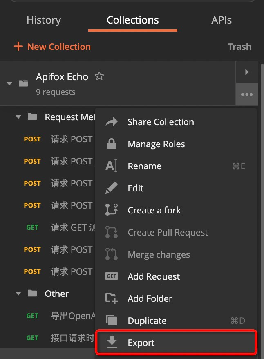264x359 pixels.
Task: Click the Add Folder icon
Action: [111, 298]
